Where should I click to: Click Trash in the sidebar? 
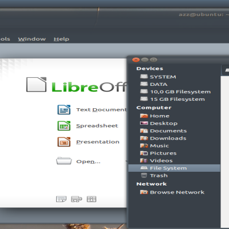click(x=159, y=176)
